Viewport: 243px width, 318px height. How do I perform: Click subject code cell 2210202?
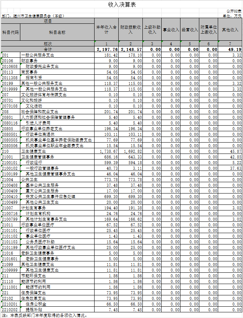[11, 309]
